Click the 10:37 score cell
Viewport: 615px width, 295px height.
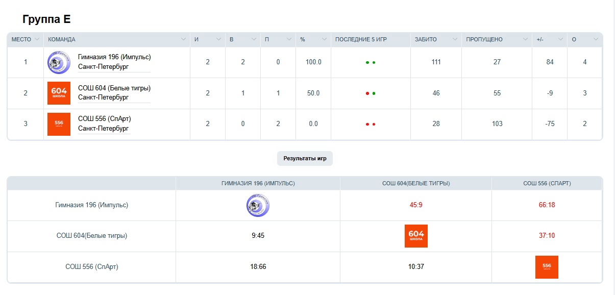pos(416,266)
